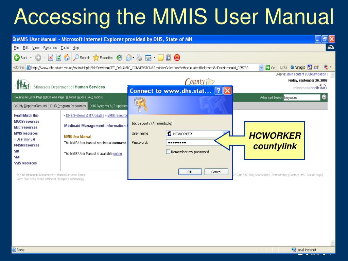Close the Connect to www.dhs.stat dialog

(x=227, y=91)
